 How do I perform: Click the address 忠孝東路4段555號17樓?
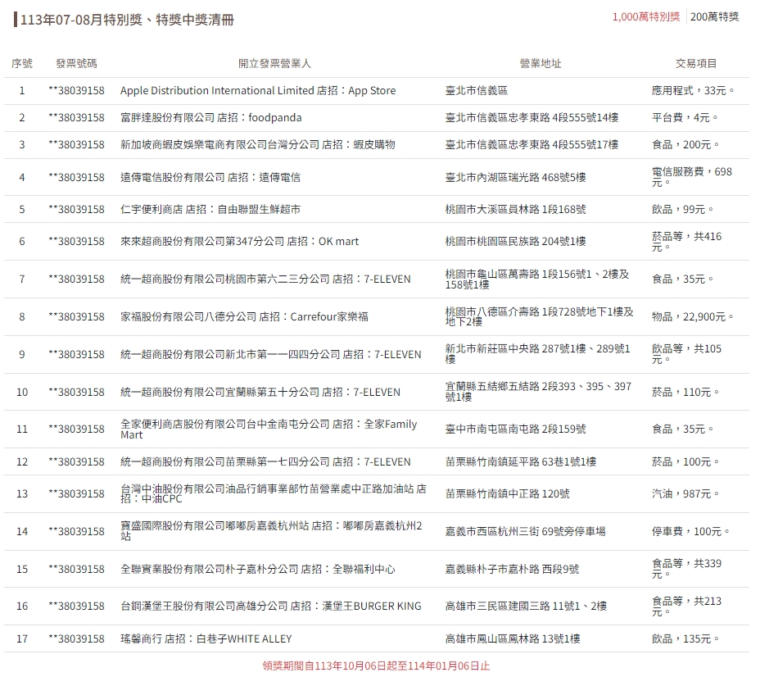tap(532, 145)
